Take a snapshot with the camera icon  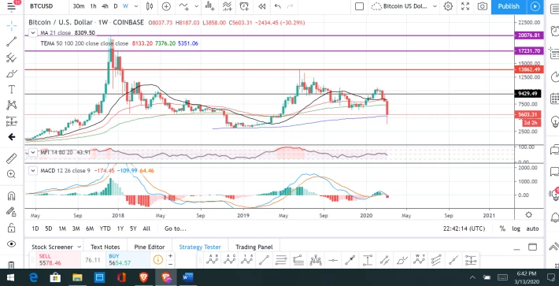coord(483,6)
